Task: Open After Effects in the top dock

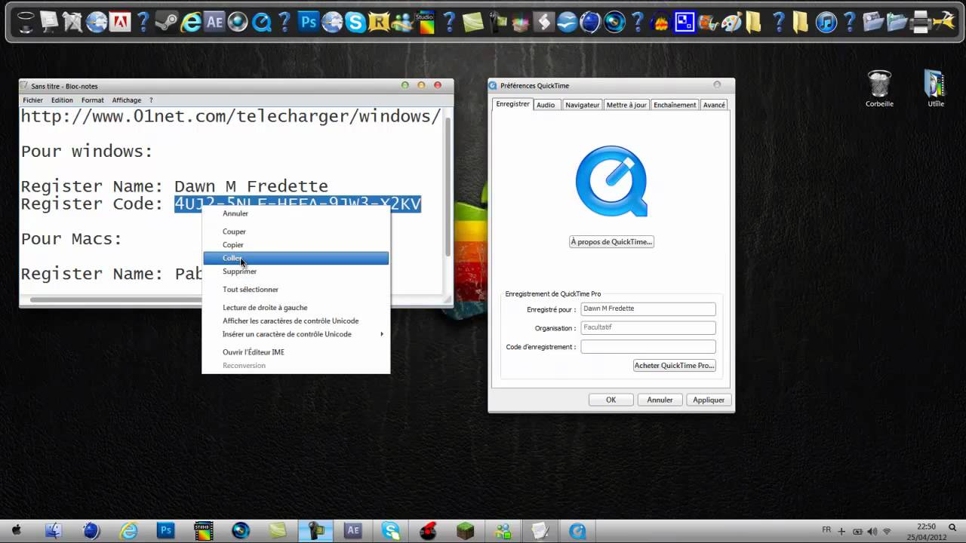Action: tap(214, 22)
